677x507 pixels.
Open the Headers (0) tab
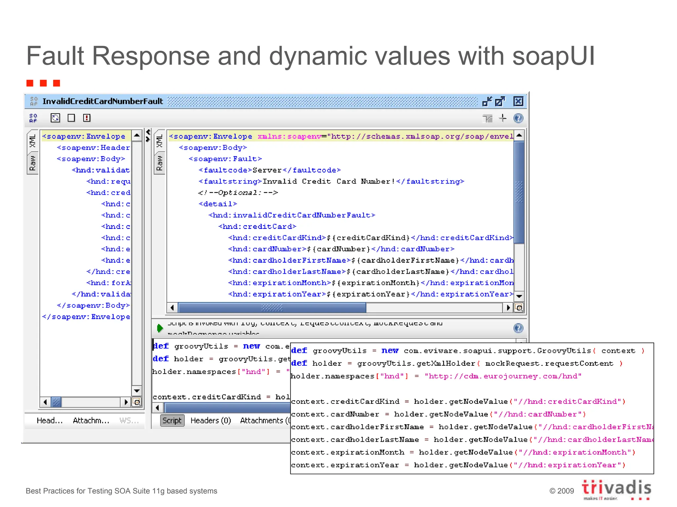(211, 421)
